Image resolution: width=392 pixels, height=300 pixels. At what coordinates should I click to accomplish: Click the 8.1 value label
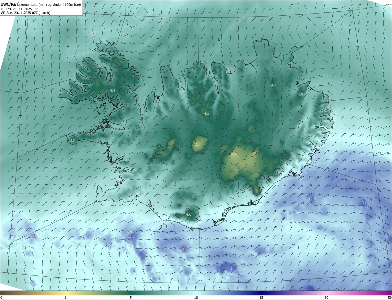click(182, 91)
